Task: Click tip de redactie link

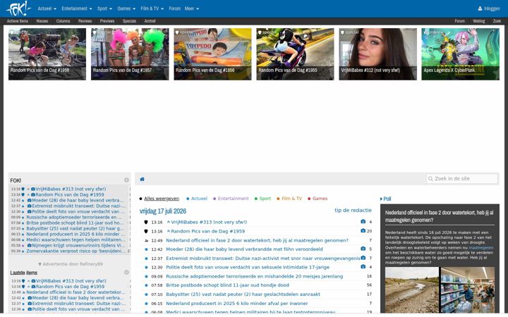Action: pyautogui.click(x=353, y=210)
